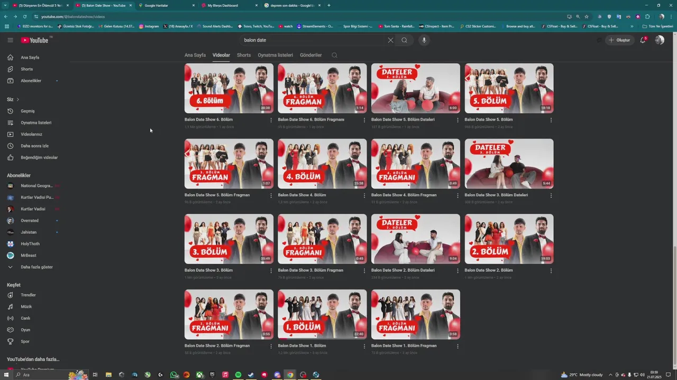Viewport: 677px width, 380px height.
Task: Click the Oluştur create button
Action: tap(619, 40)
